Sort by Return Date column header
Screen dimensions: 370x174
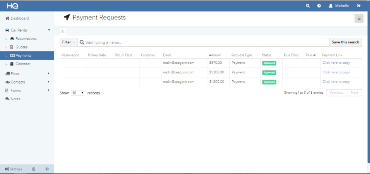pyautogui.click(x=124, y=55)
